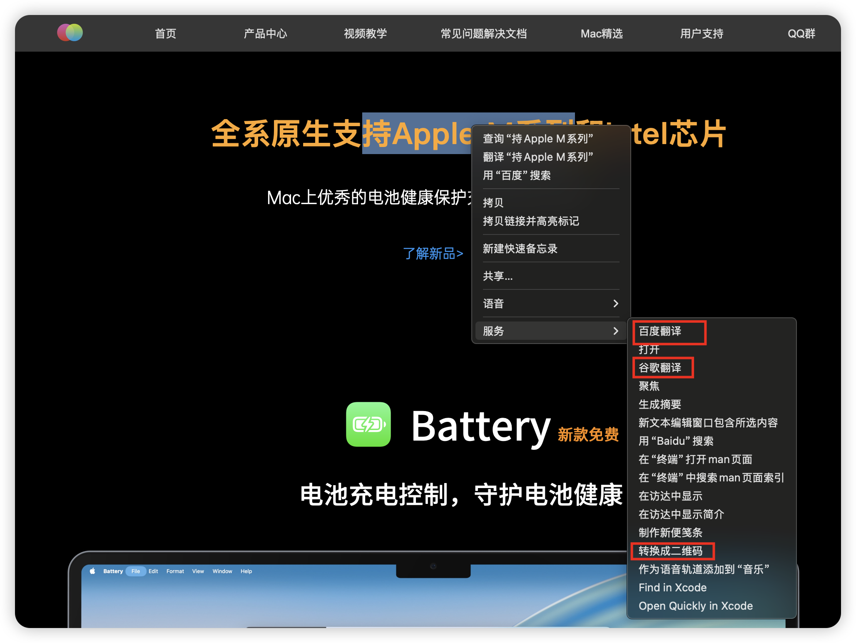Click the Apple logo in mockup menu bar
This screenshot has width=856, height=643.
click(92, 571)
